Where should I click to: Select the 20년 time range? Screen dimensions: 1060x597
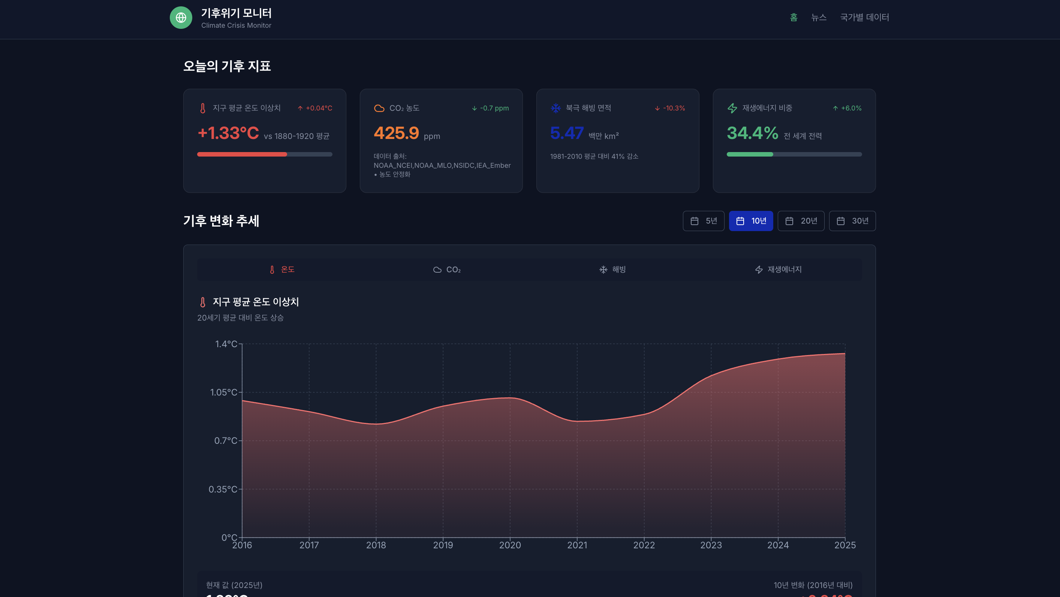[x=800, y=221]
